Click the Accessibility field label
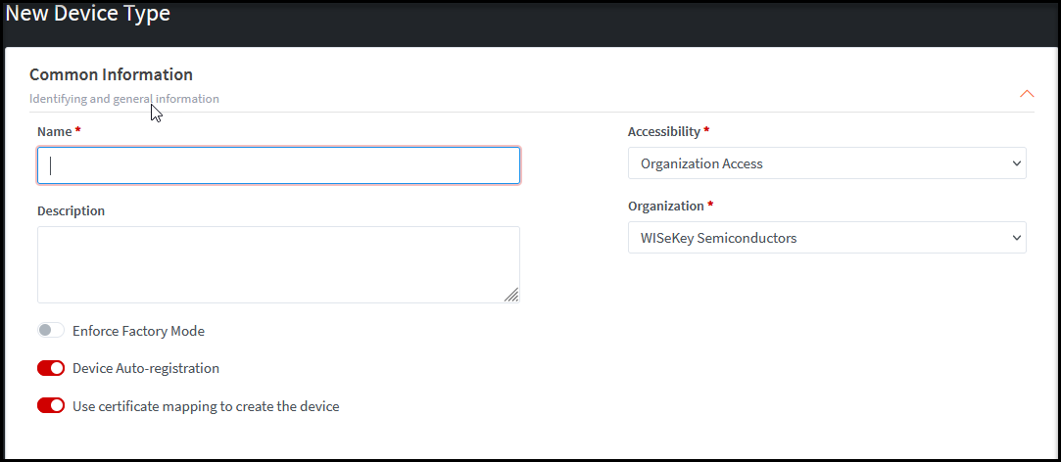1061x462 pixels. [x=664, y=131]
